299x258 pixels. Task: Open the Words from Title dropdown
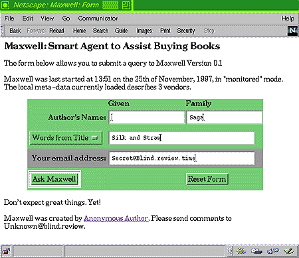[x=66, y=138]
